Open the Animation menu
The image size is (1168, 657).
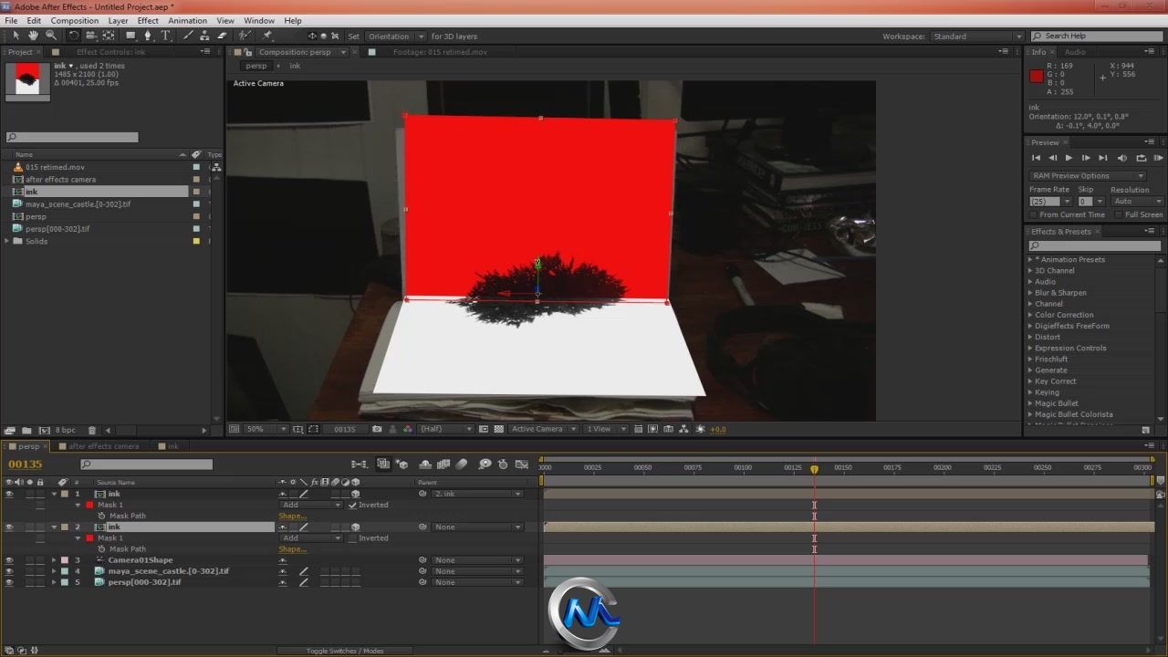(187, 20)
